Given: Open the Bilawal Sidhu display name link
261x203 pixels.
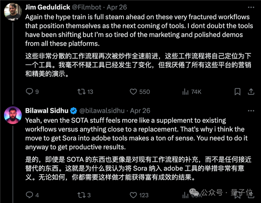Looking at the screenshot, I should 47,111.
